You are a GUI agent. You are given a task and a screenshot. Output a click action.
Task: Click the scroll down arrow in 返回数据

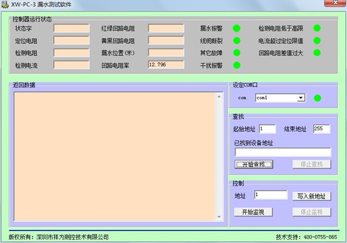pos(219,217)
